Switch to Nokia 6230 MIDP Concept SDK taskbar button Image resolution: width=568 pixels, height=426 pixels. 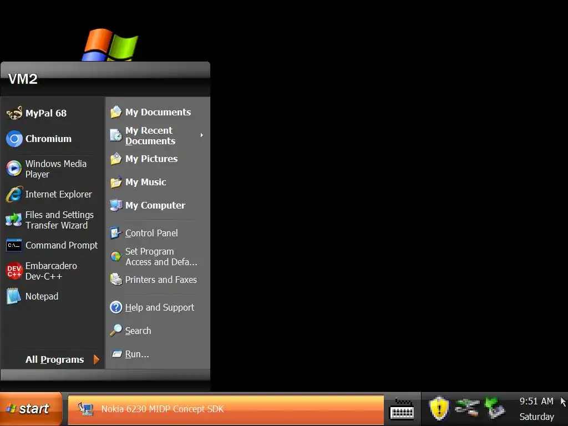point(226,409)
